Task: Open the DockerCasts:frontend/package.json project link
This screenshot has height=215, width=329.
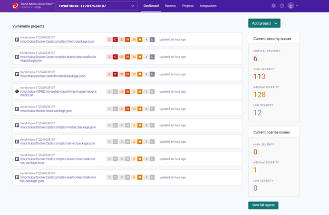Action: 53,76
